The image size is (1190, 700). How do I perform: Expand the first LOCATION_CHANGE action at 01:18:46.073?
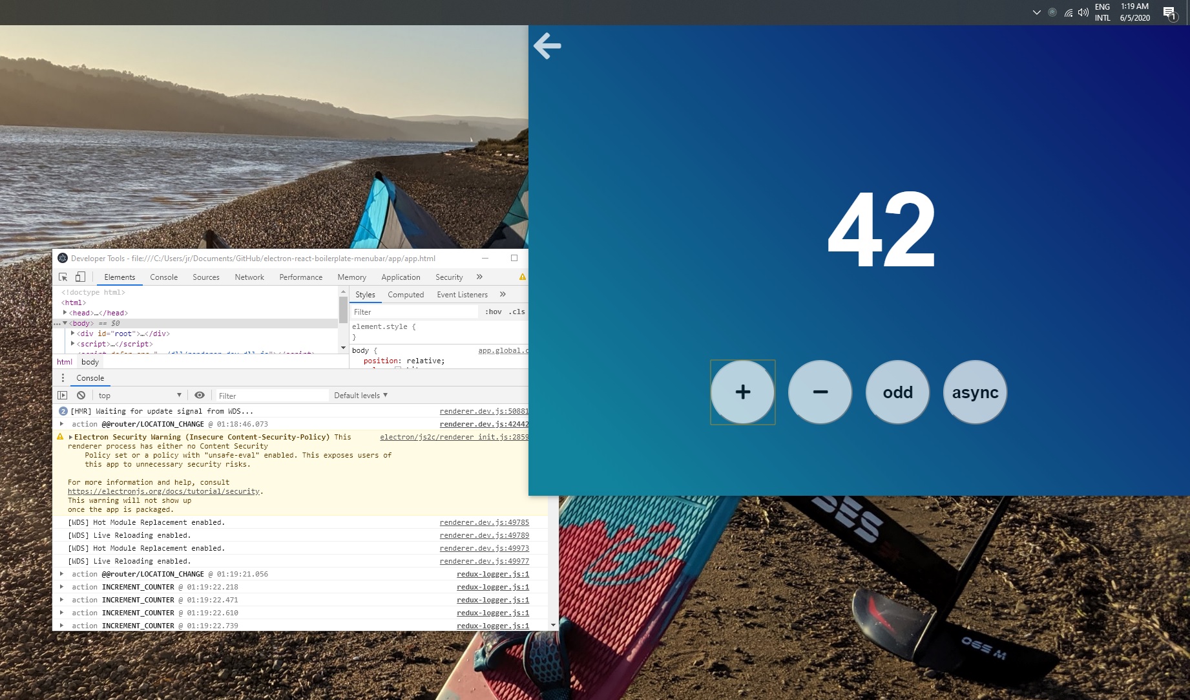[x=62, y=424]
